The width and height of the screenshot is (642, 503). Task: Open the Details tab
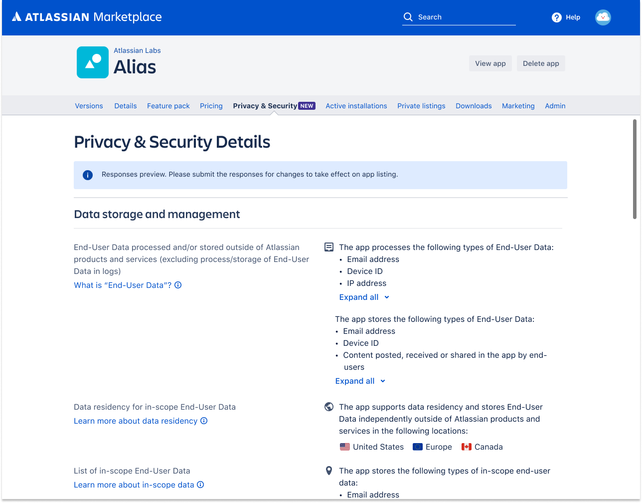click(x=126, y=106)
